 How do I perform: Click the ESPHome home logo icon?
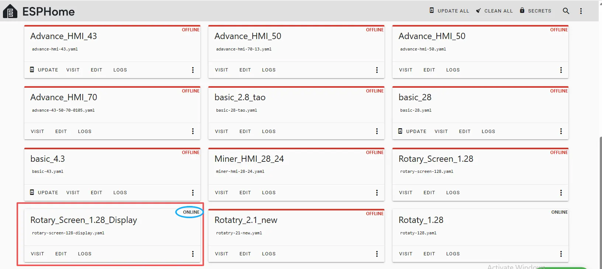tap(10, 11)
